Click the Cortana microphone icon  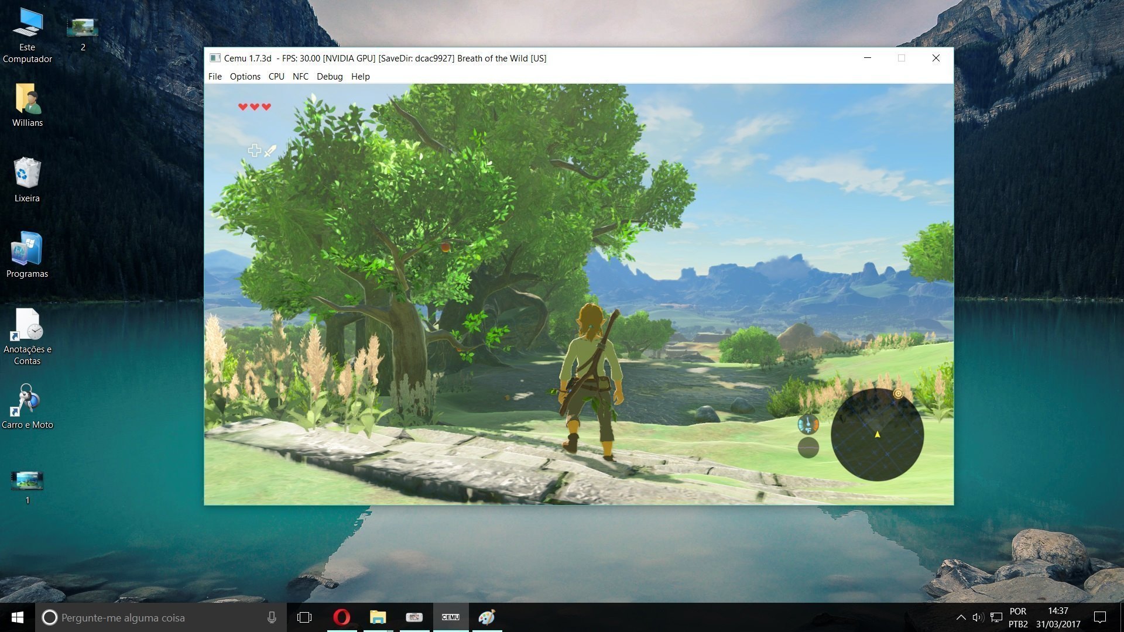tap(272, 617)
